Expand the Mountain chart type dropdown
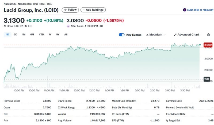This screenshot has height=125, width=214. click(156, 35)
